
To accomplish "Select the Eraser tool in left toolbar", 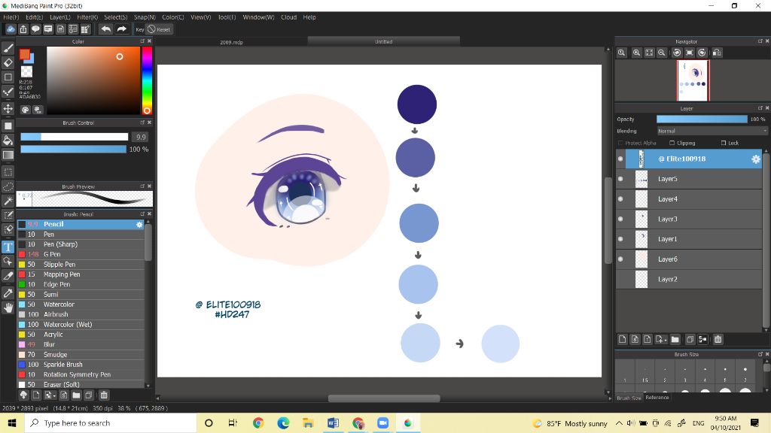I will [x=8, y=62].
